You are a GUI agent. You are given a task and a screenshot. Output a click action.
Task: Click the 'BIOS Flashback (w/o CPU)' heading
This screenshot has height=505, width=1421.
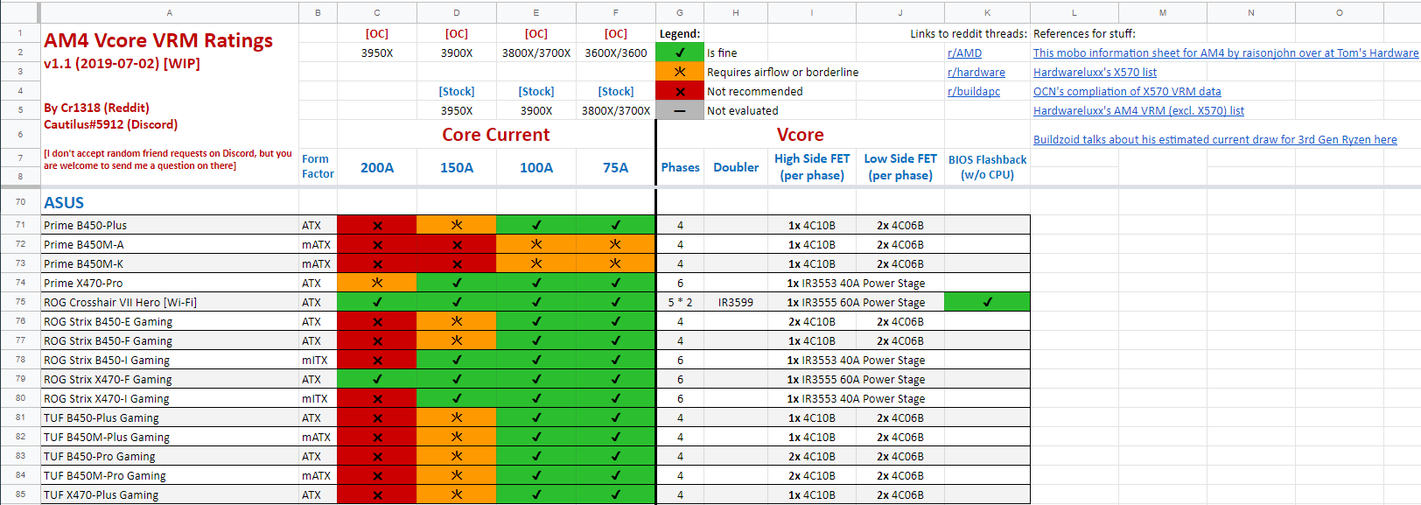click(x=987, y=167)
